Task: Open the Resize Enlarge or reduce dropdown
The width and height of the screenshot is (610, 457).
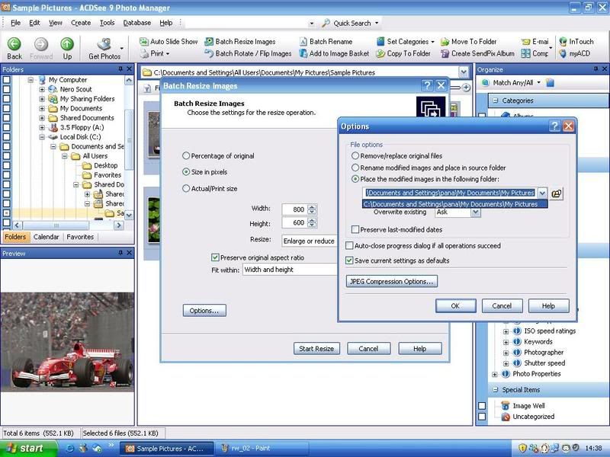Action: tap(310, 241)
